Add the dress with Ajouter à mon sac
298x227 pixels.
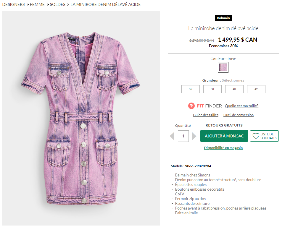pyautogui.click(x=224, y=136)
